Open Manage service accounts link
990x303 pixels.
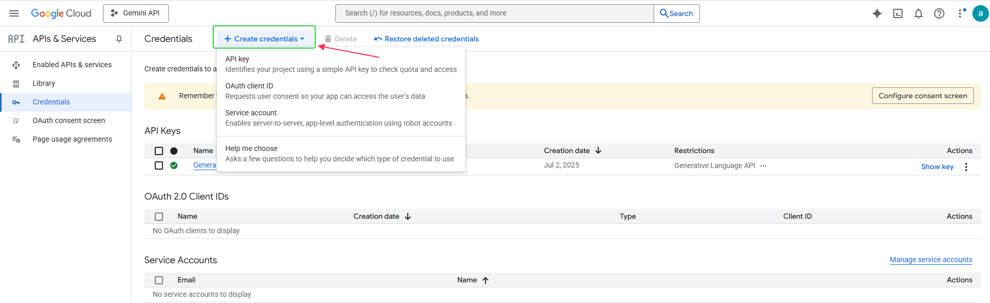[930, 260]
